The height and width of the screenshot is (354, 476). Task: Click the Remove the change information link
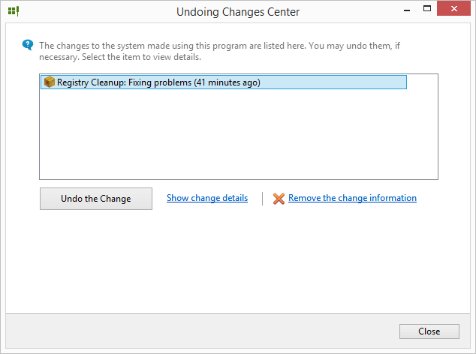[352, 198]
